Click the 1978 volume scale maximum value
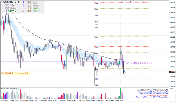The height and width of the screenshot is (102, 176). tap(171, 89)
